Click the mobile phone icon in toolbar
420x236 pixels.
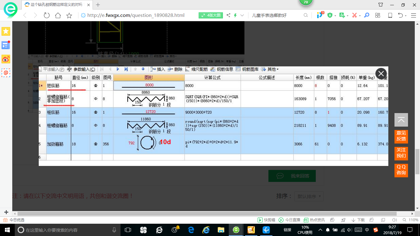tap(390, 15)
